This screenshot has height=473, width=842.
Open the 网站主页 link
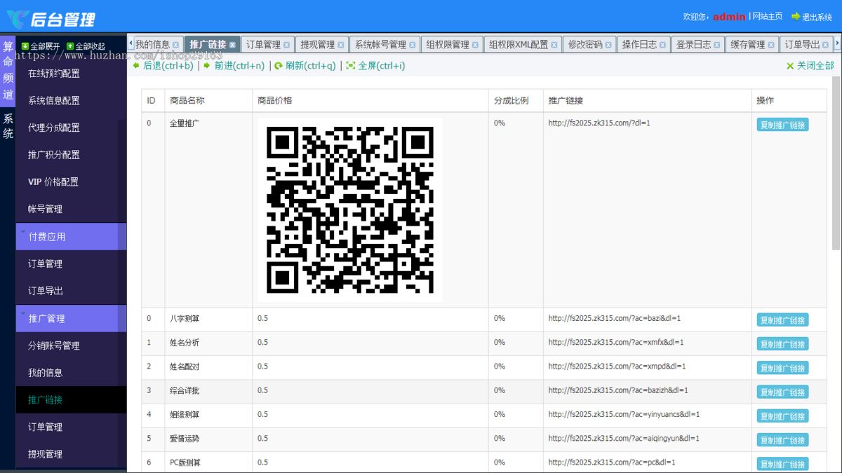(x=767, y=16)
